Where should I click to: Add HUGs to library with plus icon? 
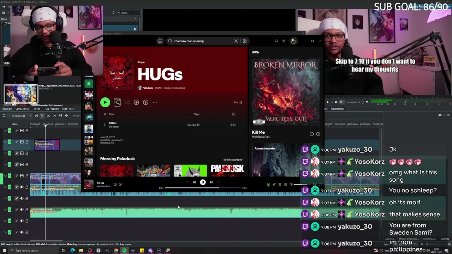point(136,102)
